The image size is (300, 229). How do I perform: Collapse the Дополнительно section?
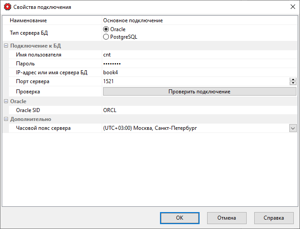(6, 119)
